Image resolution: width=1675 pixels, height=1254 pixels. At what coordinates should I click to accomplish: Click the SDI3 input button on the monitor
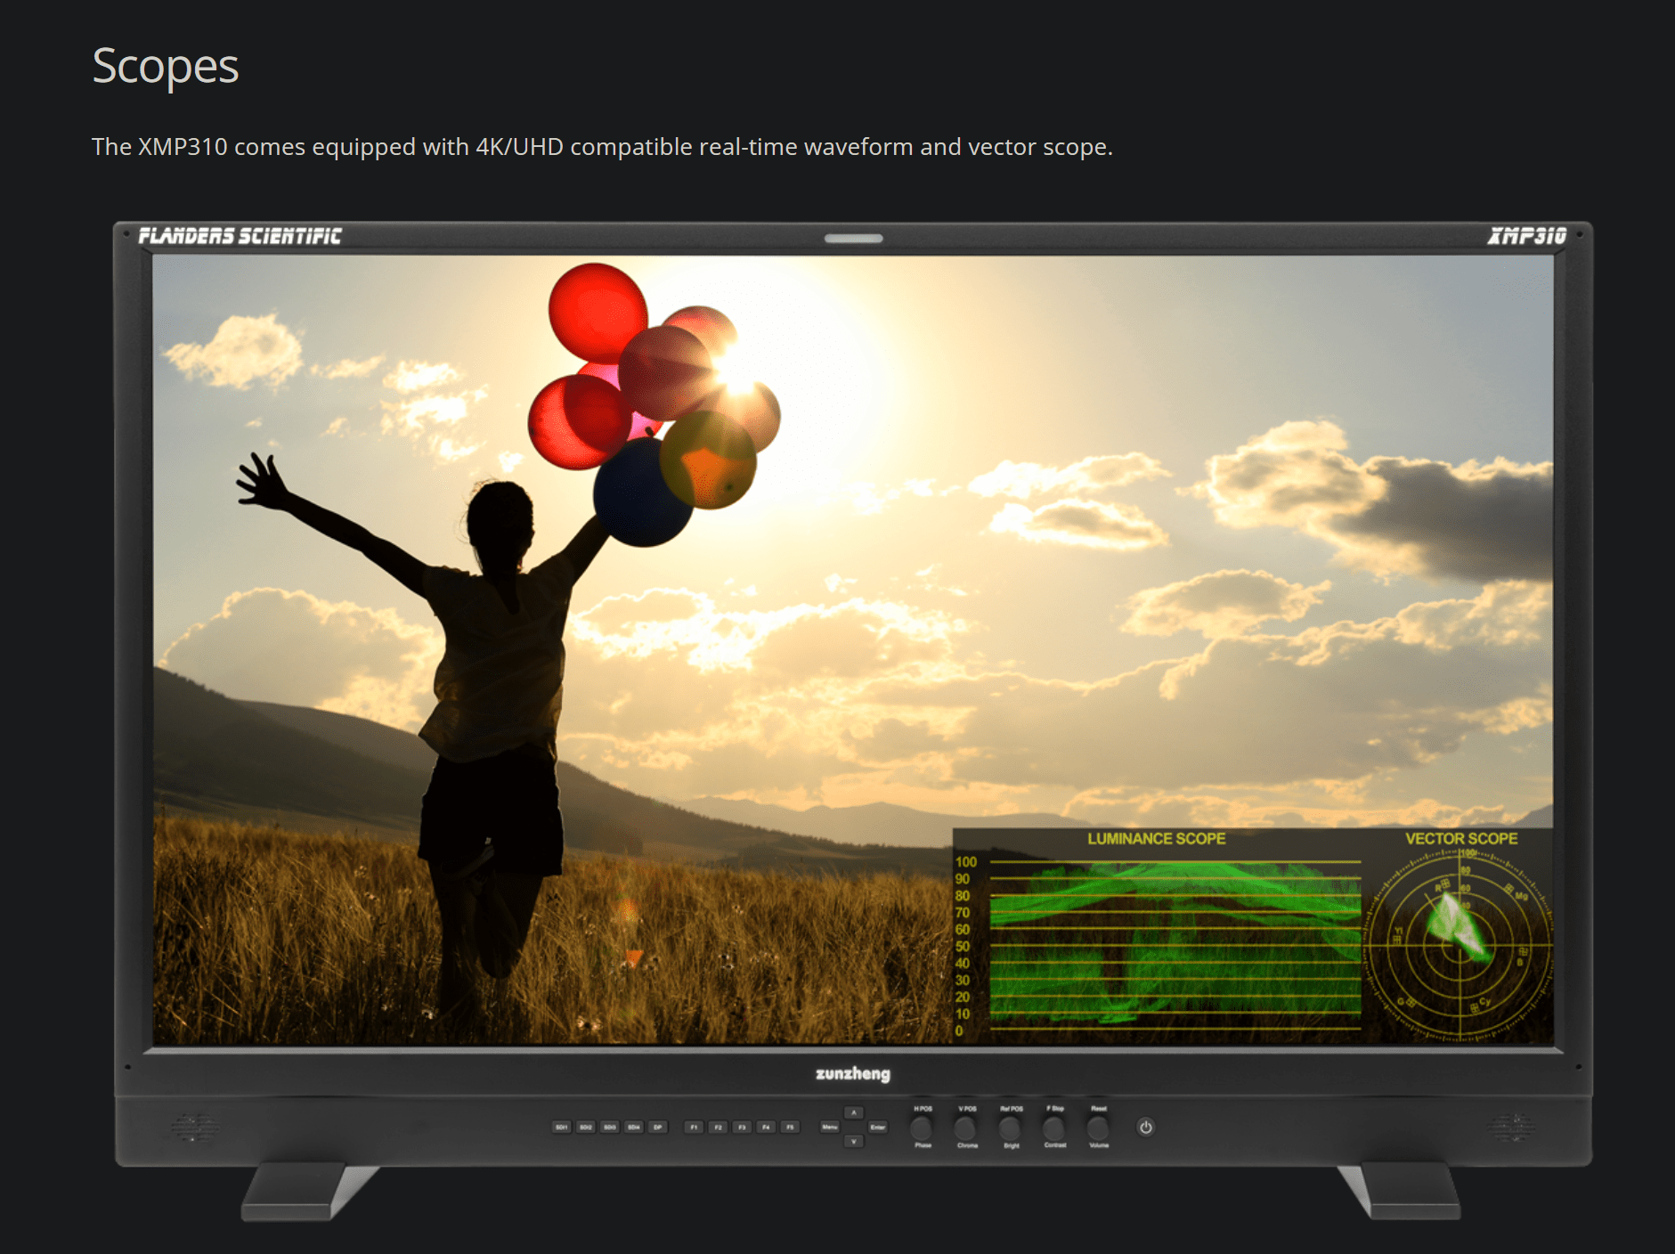coord(610,1128)
